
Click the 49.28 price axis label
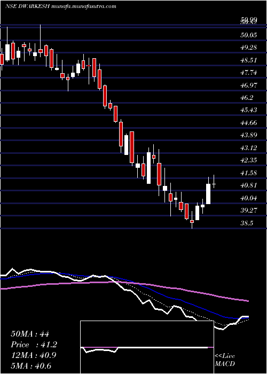(x=249, y=48)
